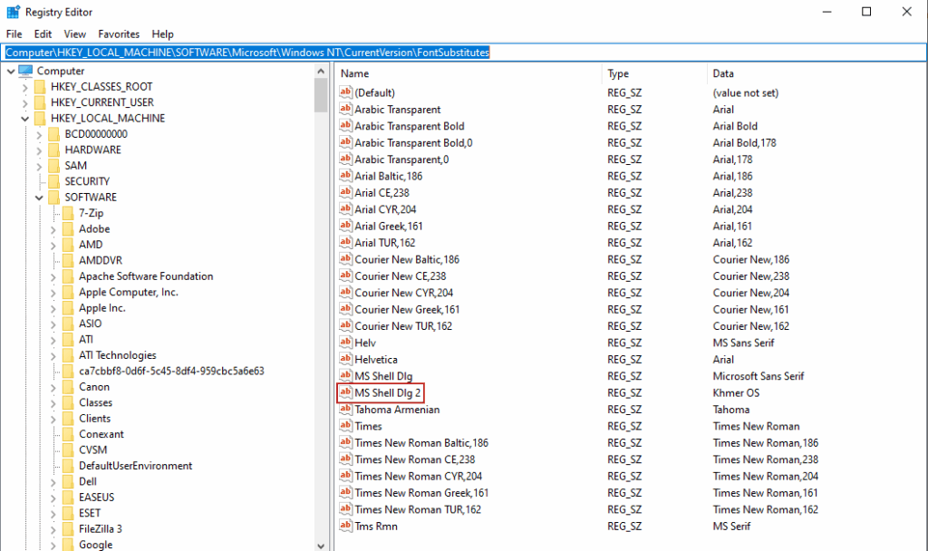
Task: Open the Favorites menu
Action: [x=119, y=34]
